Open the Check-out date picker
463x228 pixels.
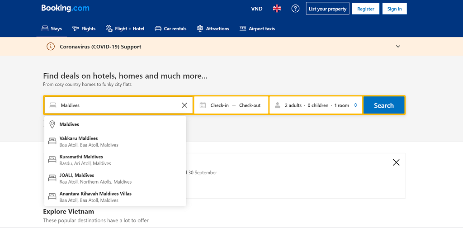pyautogui.click(x=250, y=105)
